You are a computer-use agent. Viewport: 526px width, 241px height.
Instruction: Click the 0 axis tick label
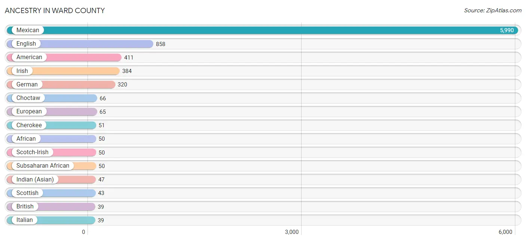tap(84, 232)
